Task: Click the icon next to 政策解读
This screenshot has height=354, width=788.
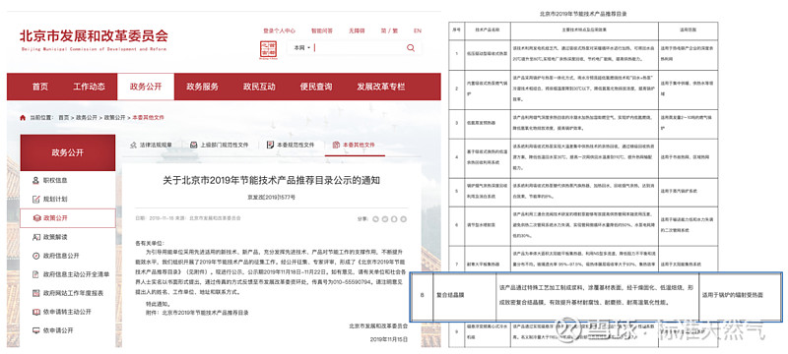Action: [x=35, y=237]
